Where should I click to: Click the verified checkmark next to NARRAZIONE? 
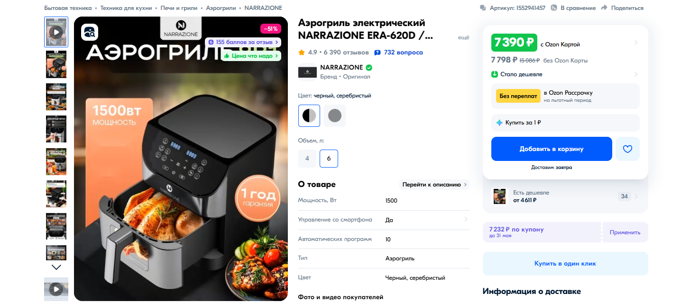coord(369,68)
